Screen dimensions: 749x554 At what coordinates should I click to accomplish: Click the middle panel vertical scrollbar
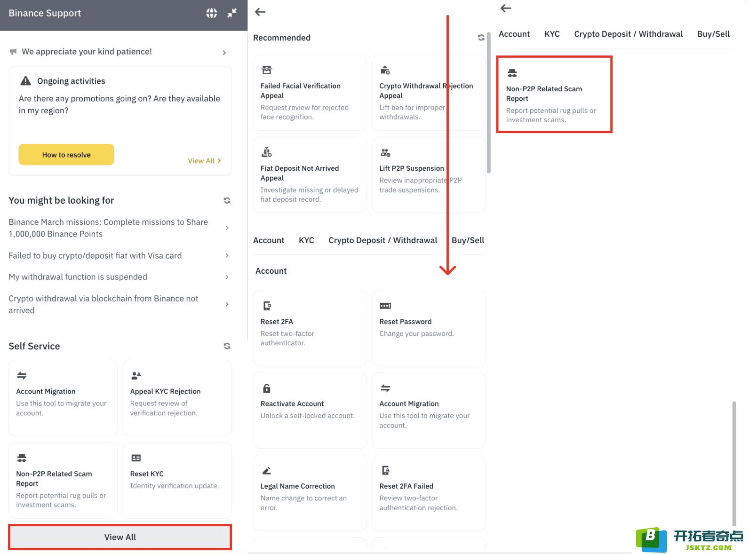tap(488, 103)
